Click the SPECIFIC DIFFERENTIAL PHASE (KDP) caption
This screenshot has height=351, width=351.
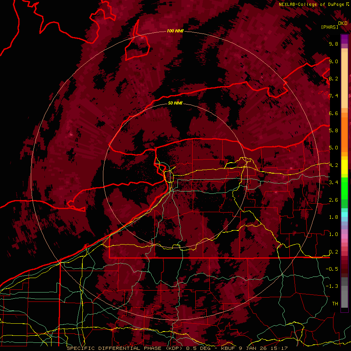[x=124, y=348]
